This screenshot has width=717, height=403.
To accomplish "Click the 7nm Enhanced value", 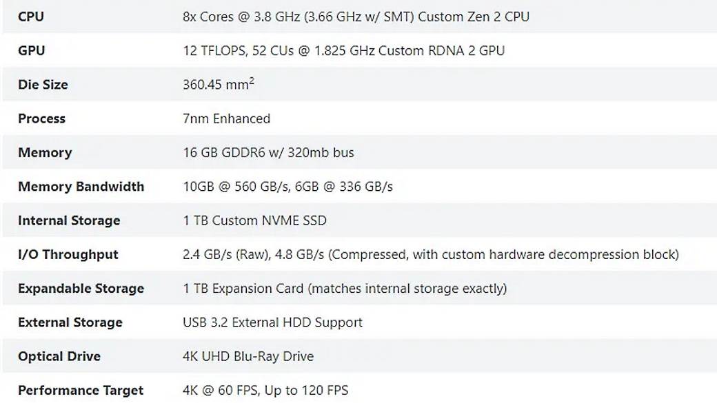I will 226,118.
